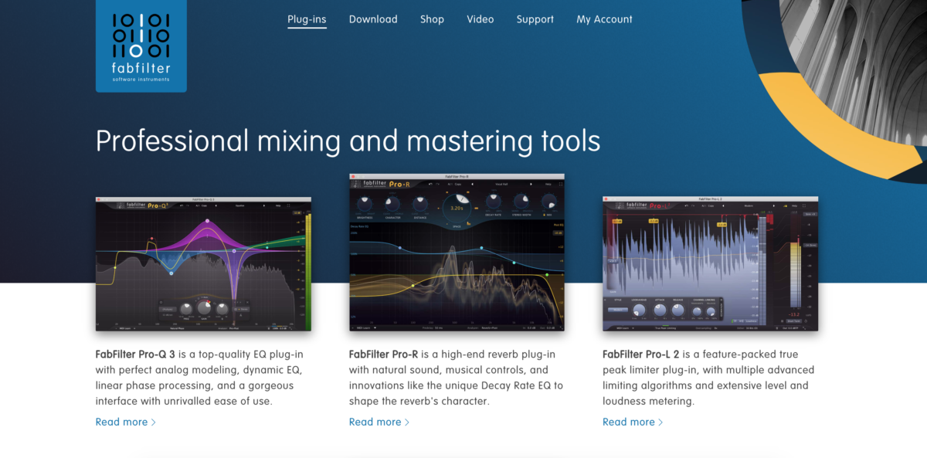
Task: Open the Video section
Action: coord(480,19)
